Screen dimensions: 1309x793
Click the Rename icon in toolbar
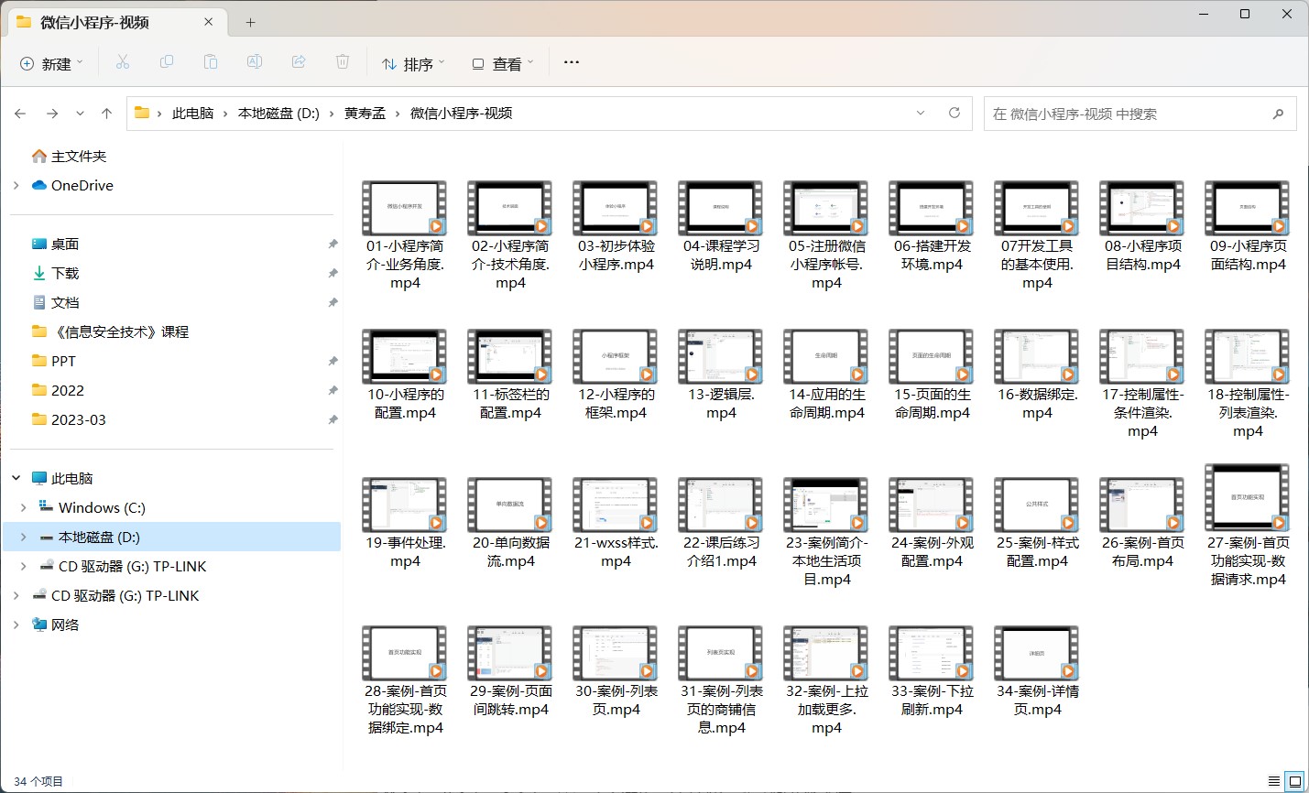pyautogui.click(x=255, y=62)
